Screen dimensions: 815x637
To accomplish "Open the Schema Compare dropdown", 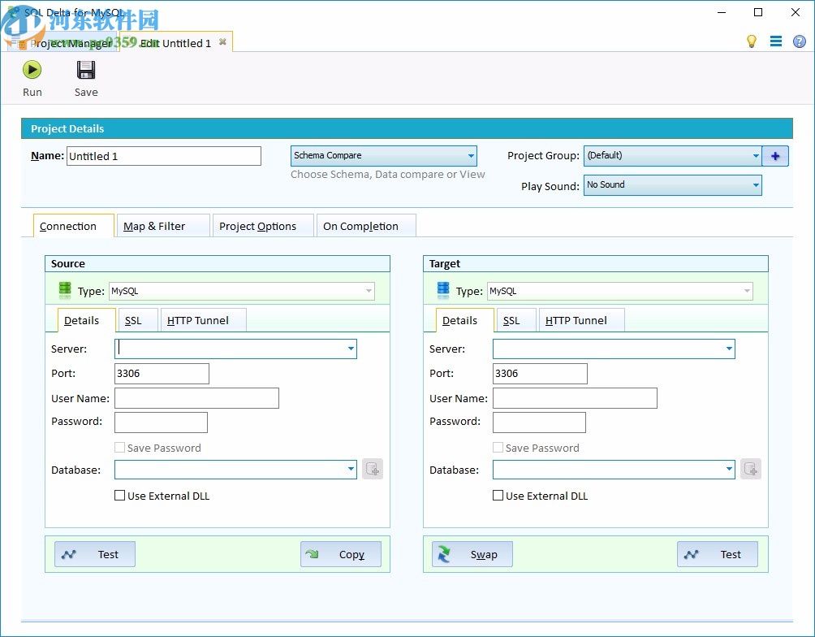I will [470, 155].
